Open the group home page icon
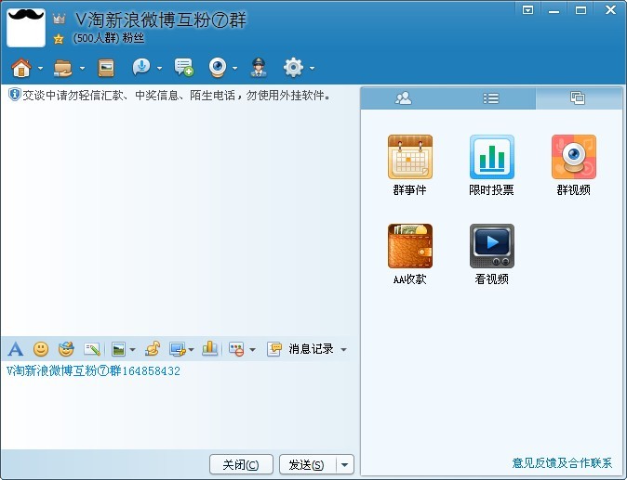This screenshot has width=627, height=480. pyautogui.click(x=21, y=68)
